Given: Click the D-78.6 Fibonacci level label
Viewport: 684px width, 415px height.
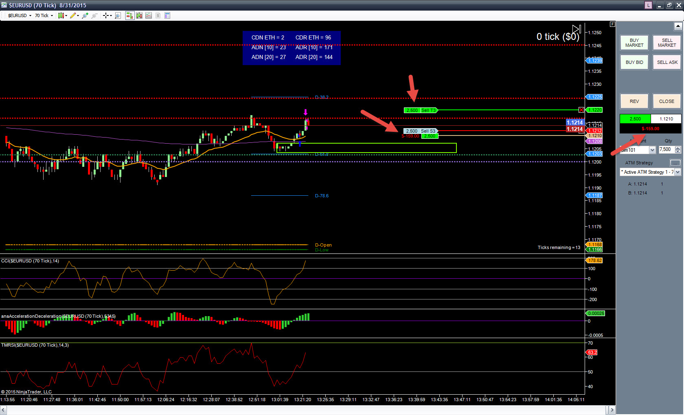Looking at the screenshot, I should click(x=322, y=196).
